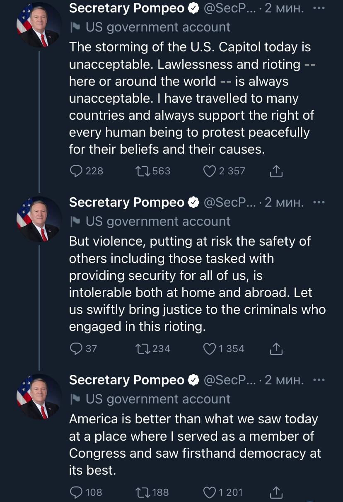
Task: Open Secretary Pompeo name on first tweet
Action: (x=127, y=8)
